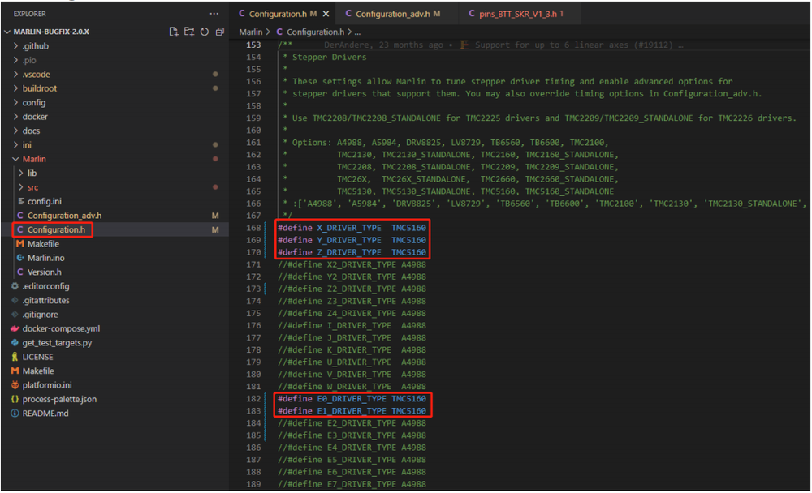Expand the src folder inside Marlin
Viewport: 812px width, 493px height.
click(32, 187)
